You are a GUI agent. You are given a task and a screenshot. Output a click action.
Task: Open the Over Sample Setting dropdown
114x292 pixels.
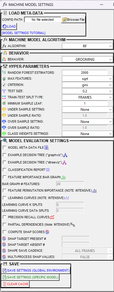[87, 122]
